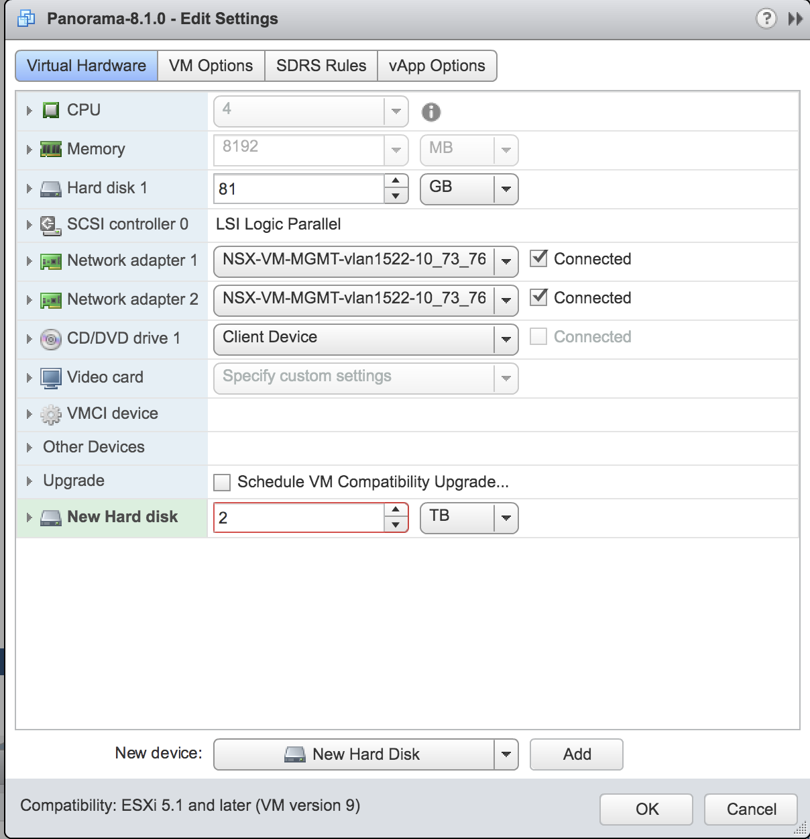Click the Compatibility ESXi 5.1 text

click(x=190, y=805)
